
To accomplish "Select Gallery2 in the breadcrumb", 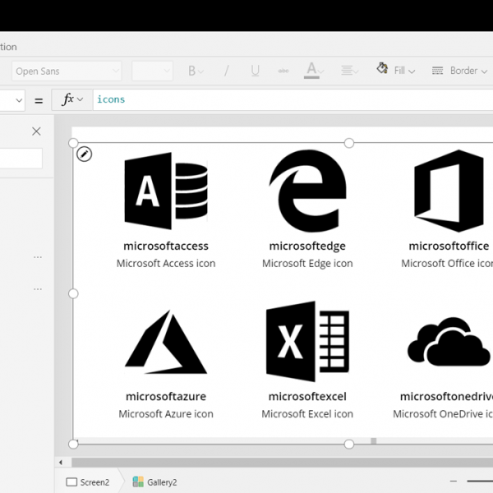I will pos(154,482).
